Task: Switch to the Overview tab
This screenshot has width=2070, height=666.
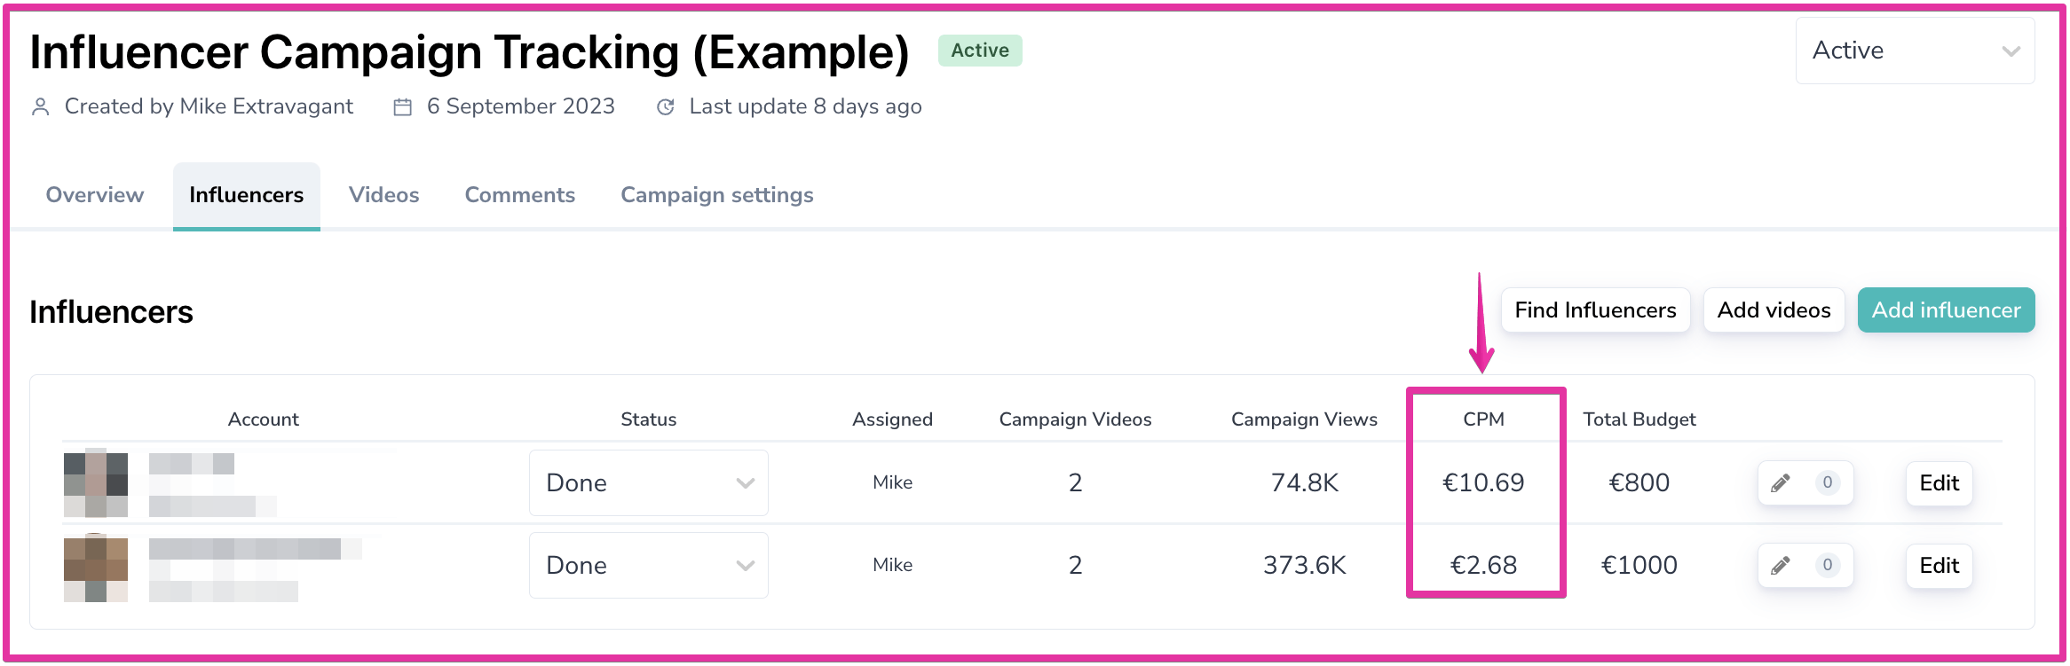Action: coord(95,195)
